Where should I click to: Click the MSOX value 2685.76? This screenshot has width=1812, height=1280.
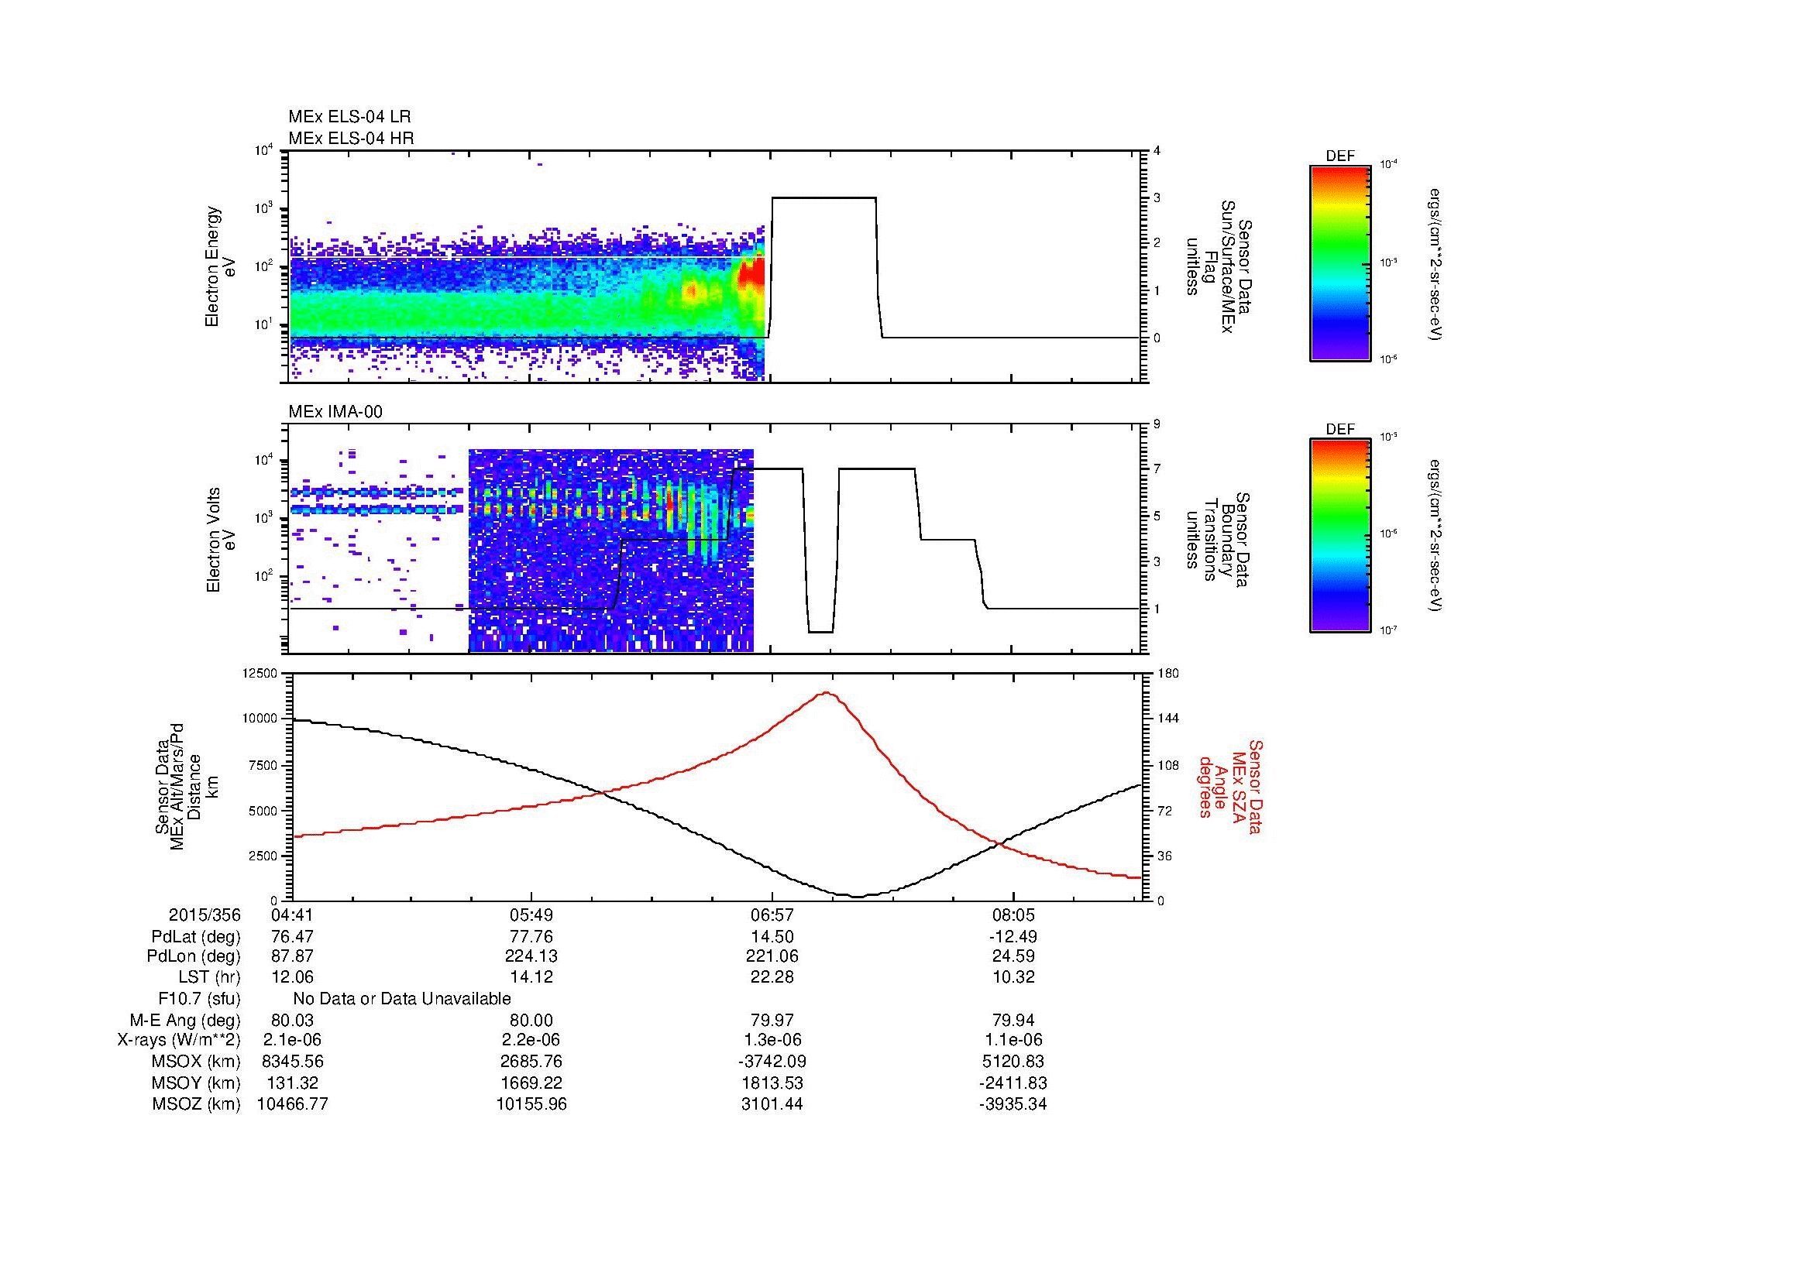pos(532,1062)
